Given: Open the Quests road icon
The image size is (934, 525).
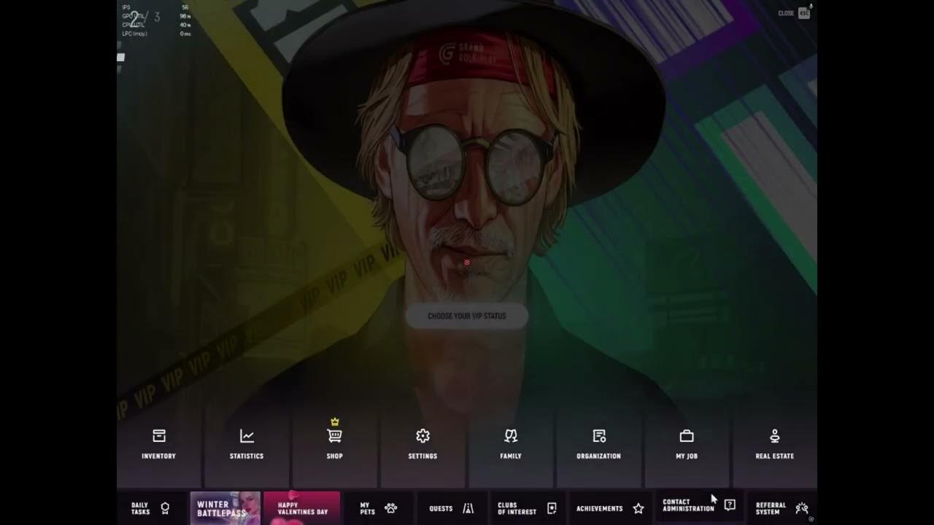Looking at the screenshot, I should click(468, 508).
